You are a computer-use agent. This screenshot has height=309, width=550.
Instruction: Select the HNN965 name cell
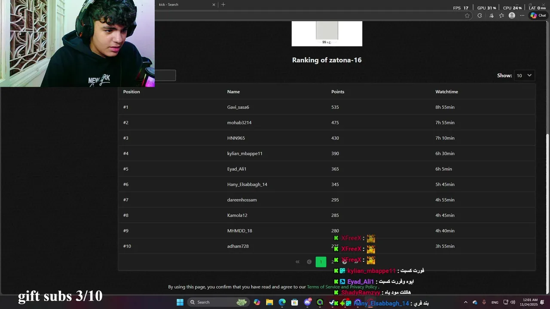point(236,138)
